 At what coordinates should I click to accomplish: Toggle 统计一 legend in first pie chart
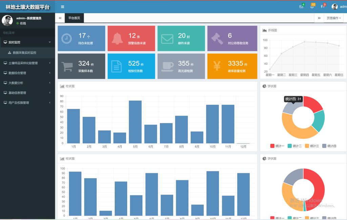click(277, 146)
